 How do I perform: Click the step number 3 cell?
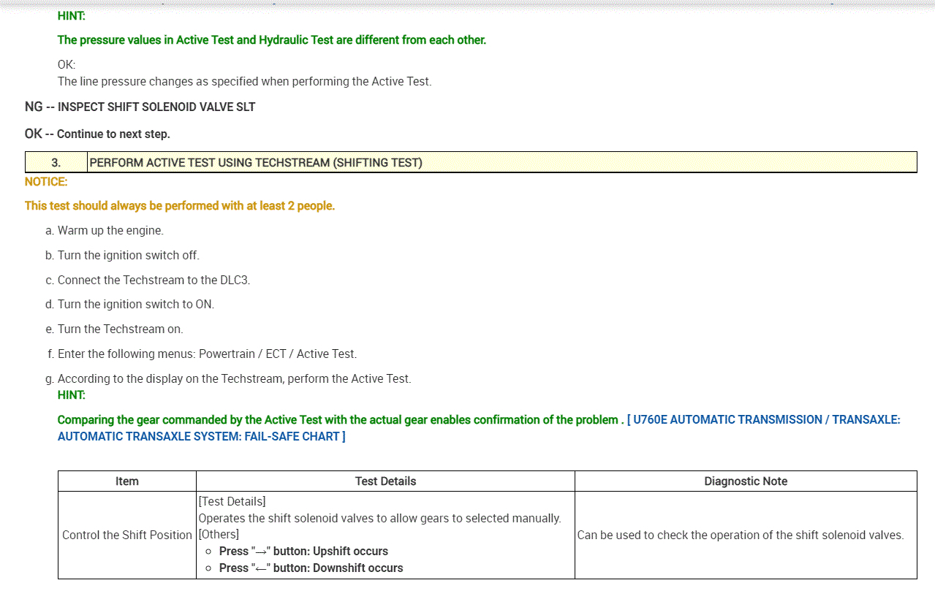click(x=56, y=163)
